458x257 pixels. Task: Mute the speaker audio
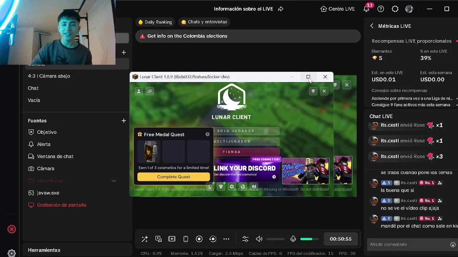pyautogui.click(x=259, y=239)
